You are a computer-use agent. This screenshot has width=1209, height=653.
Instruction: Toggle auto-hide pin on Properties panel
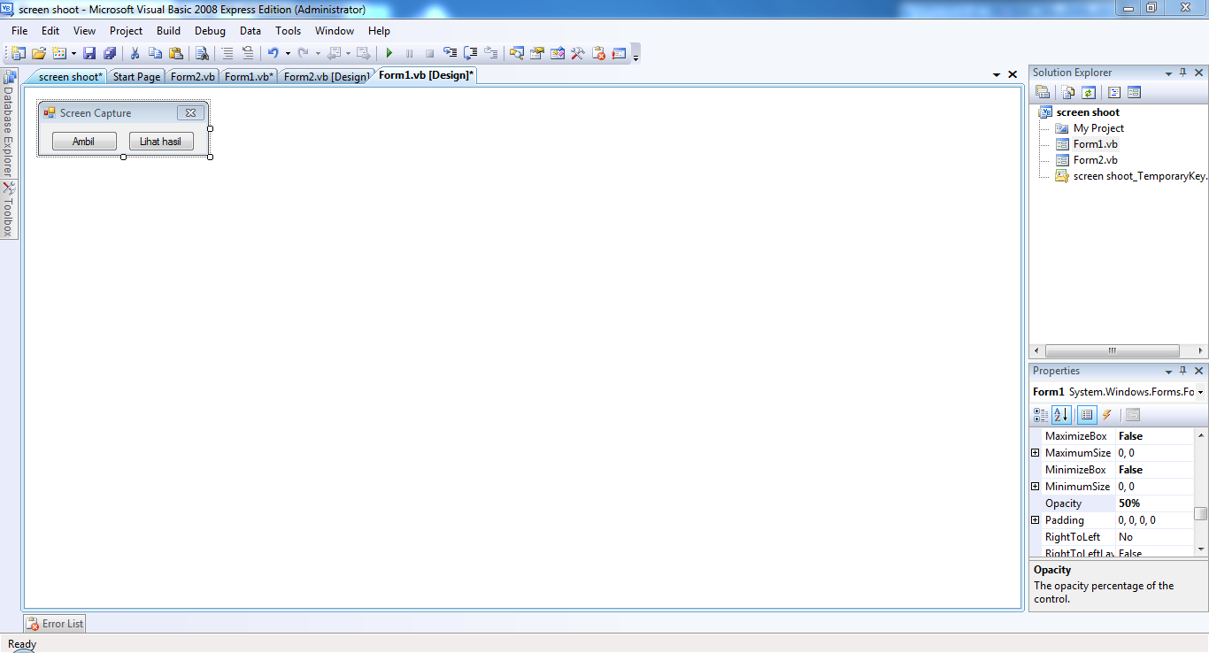1183,371
